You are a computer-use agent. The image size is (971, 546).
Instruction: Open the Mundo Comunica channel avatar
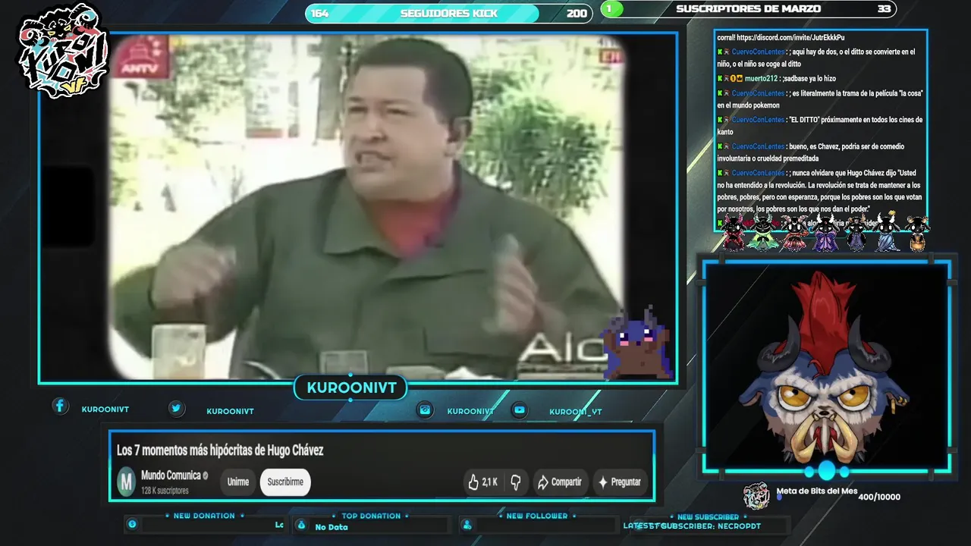(x=126, y=482)
